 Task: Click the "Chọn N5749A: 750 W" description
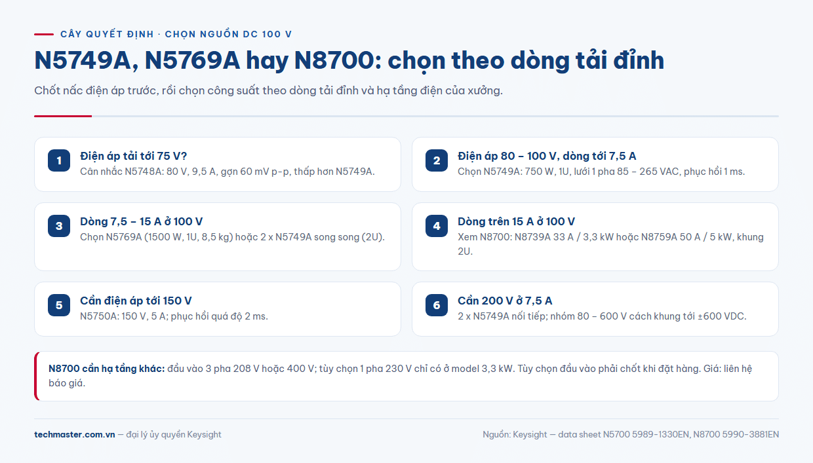pyautogui.click(x=601, y=172)
